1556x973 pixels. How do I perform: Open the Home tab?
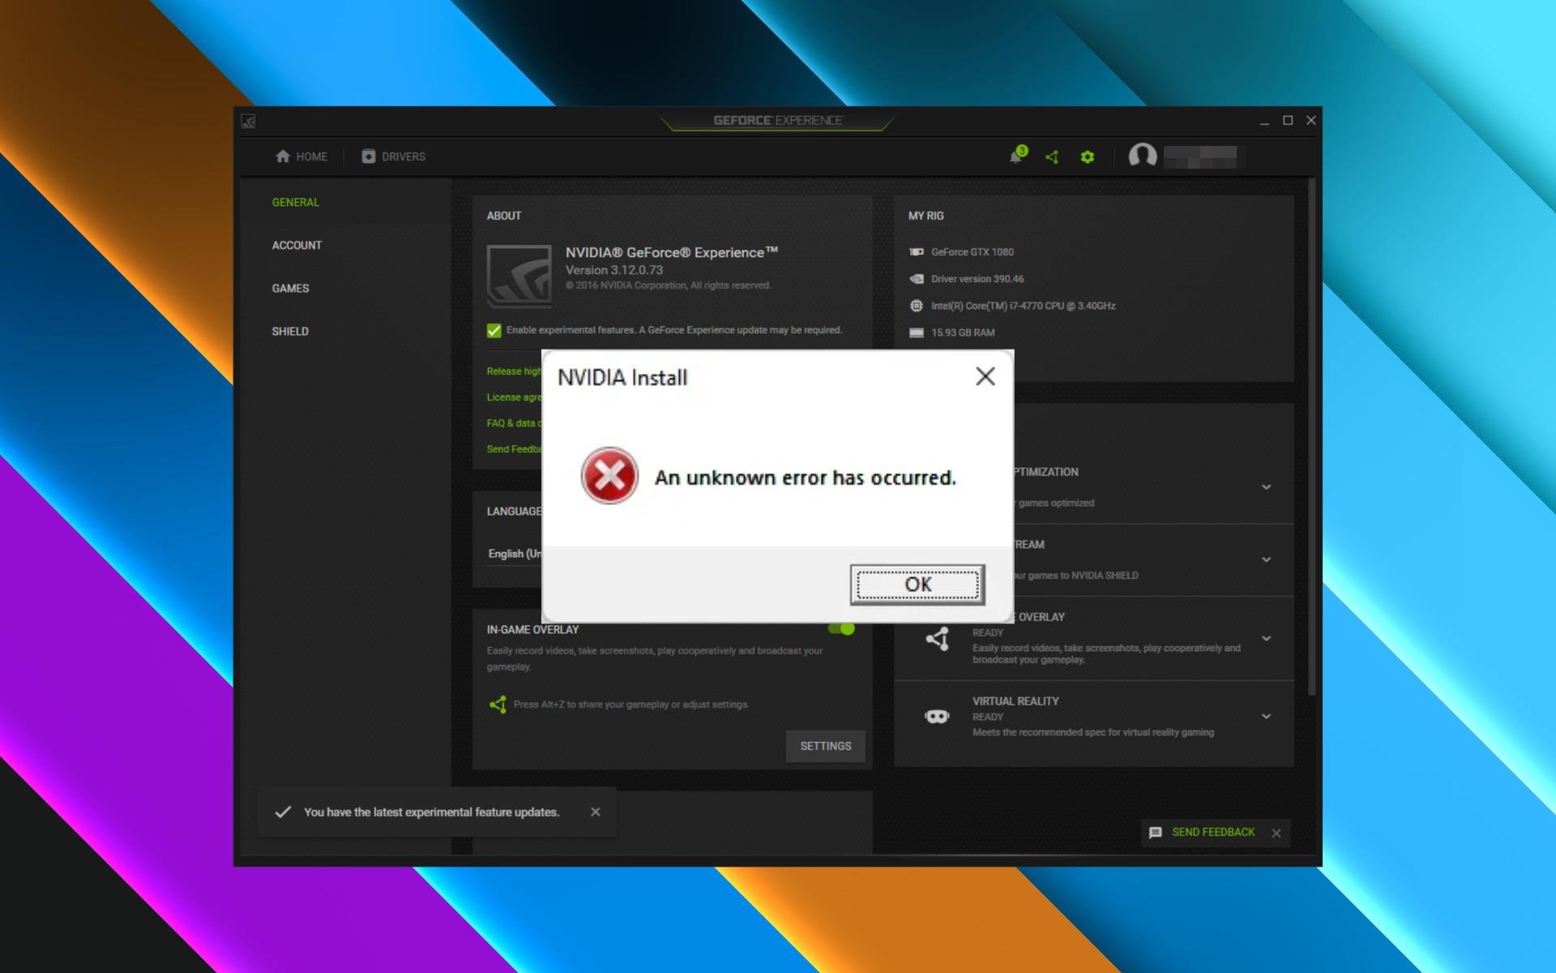click(x=301, y=156)
